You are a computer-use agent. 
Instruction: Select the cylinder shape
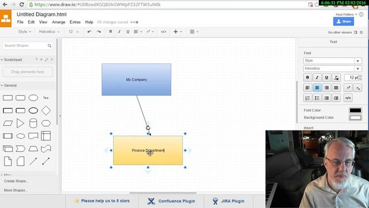[33, 123]
